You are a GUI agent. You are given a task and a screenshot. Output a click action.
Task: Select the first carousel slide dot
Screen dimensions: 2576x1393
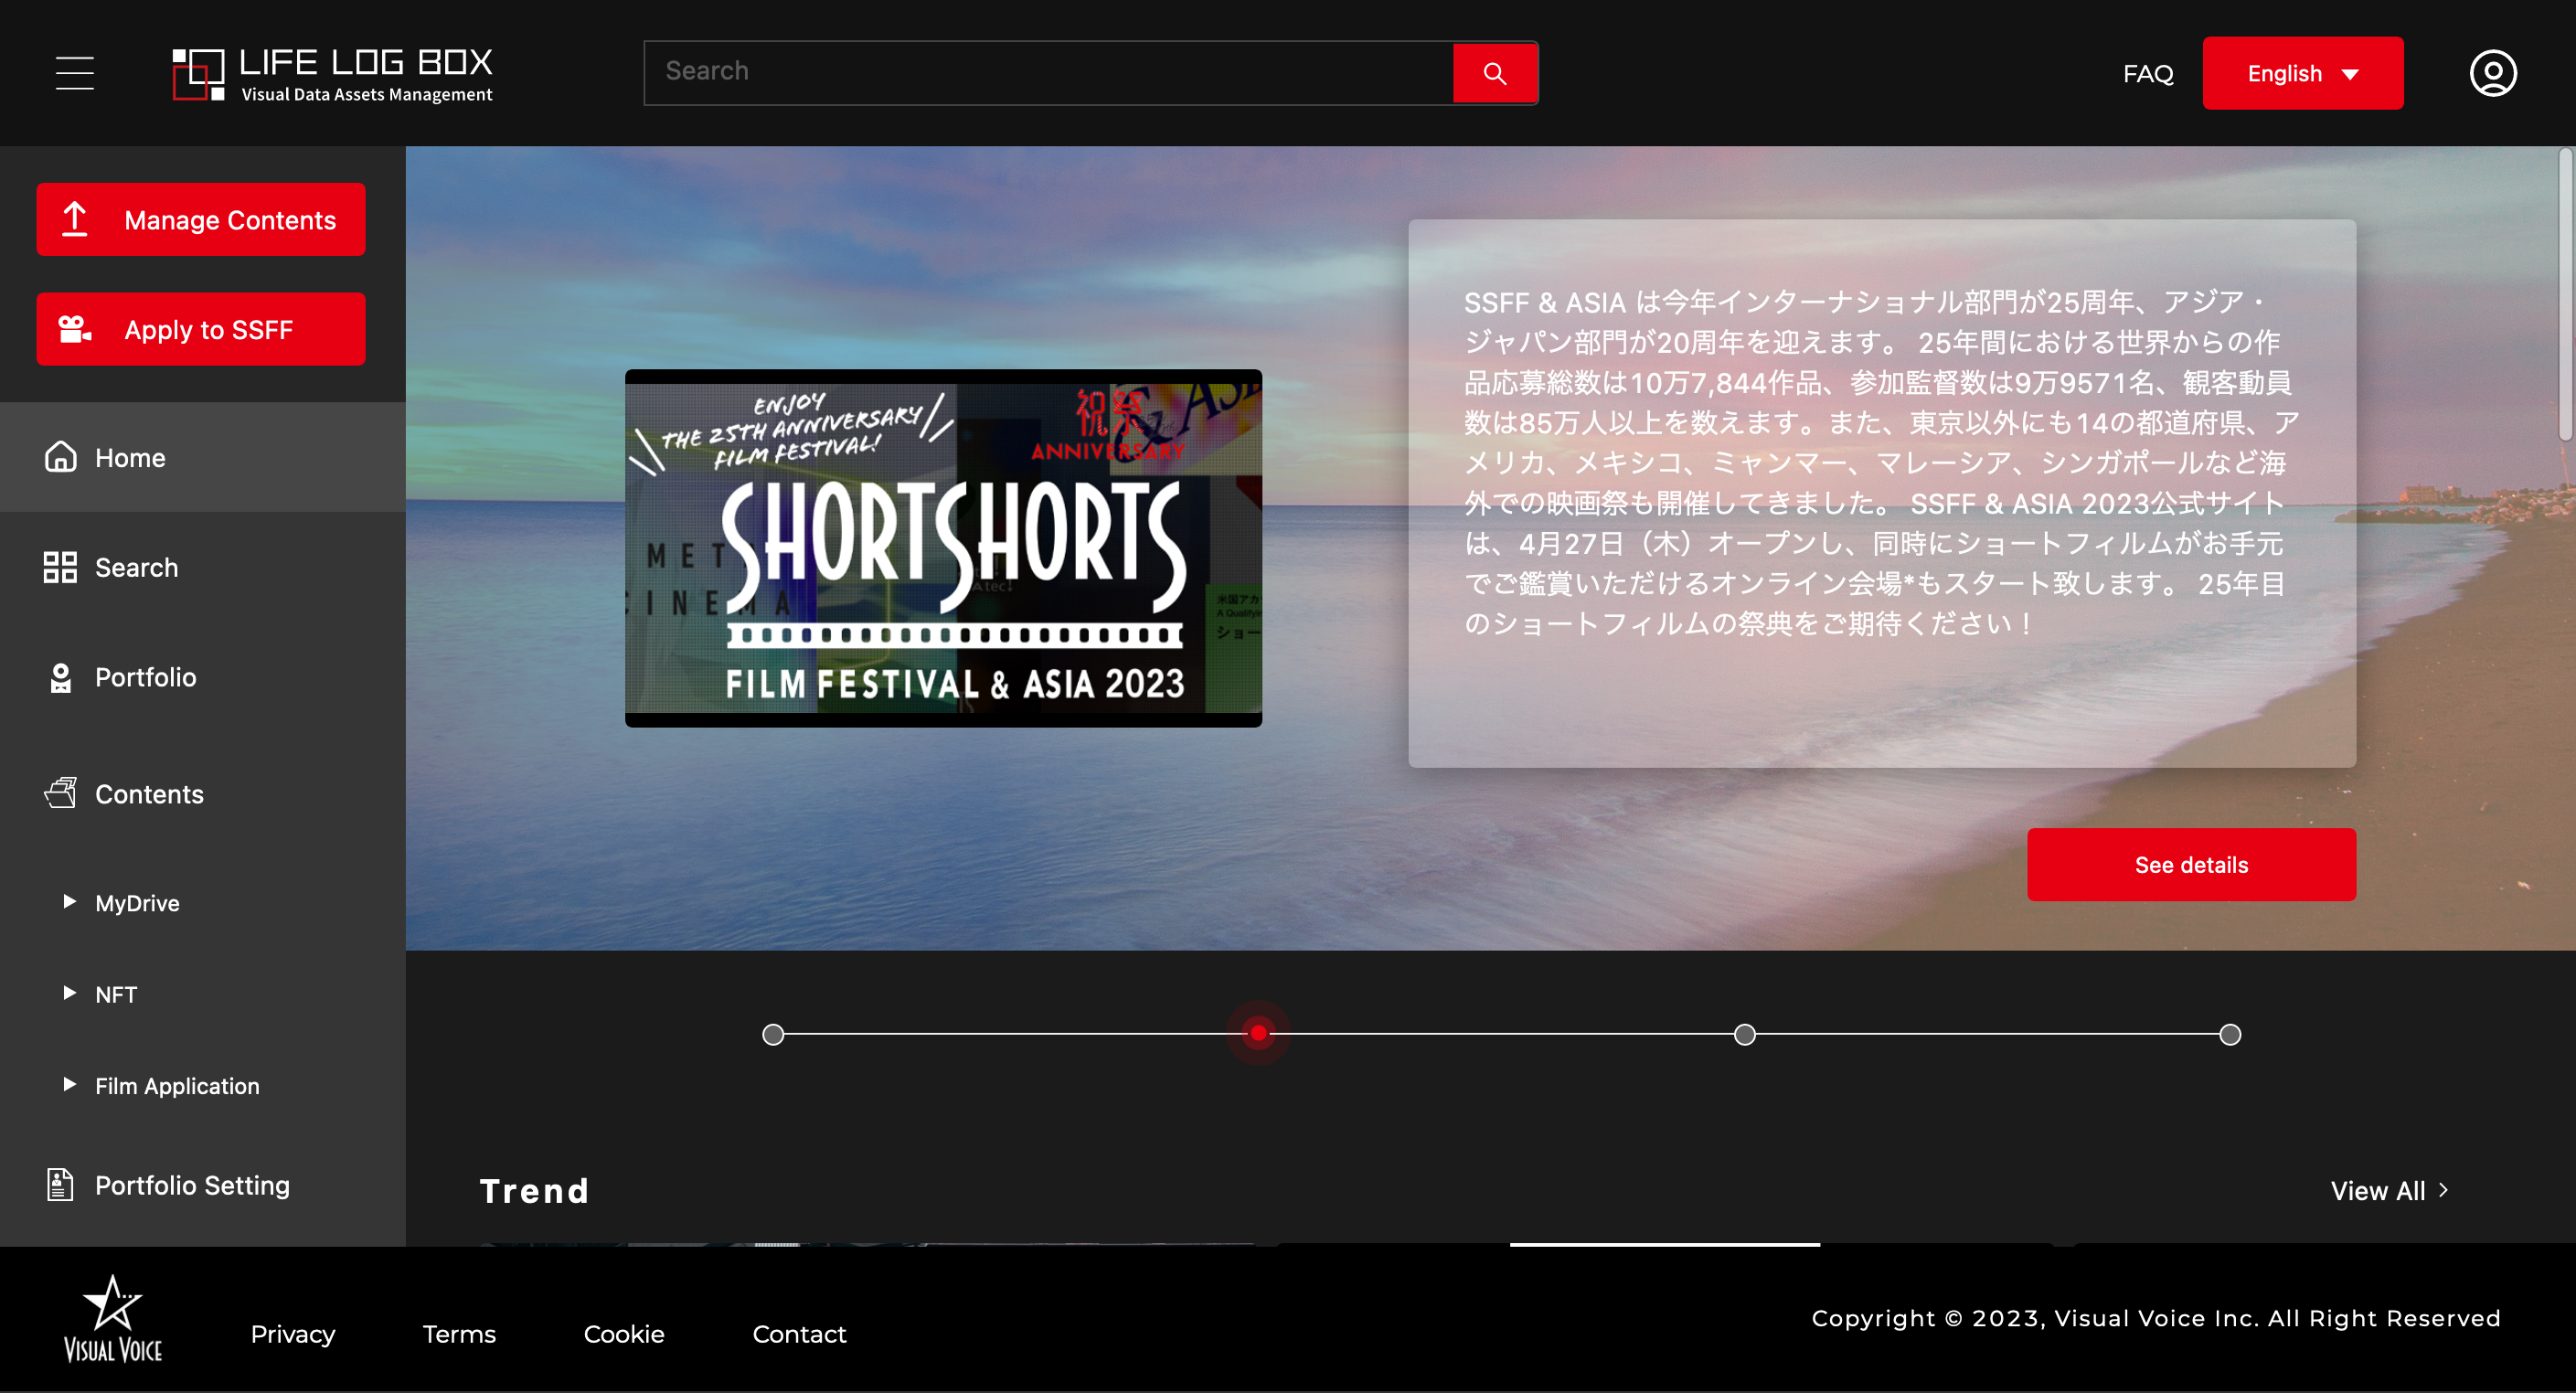coord(773,1034)
